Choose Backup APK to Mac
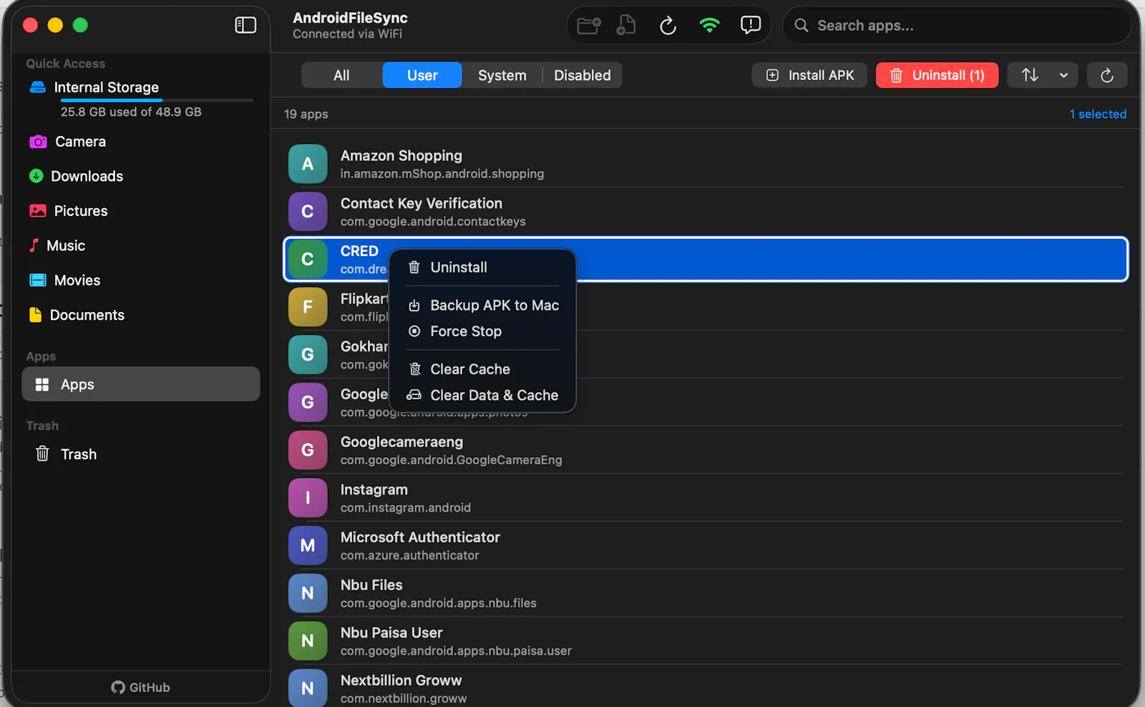This screenshot has width=1145, height=707. coord(482,306)
